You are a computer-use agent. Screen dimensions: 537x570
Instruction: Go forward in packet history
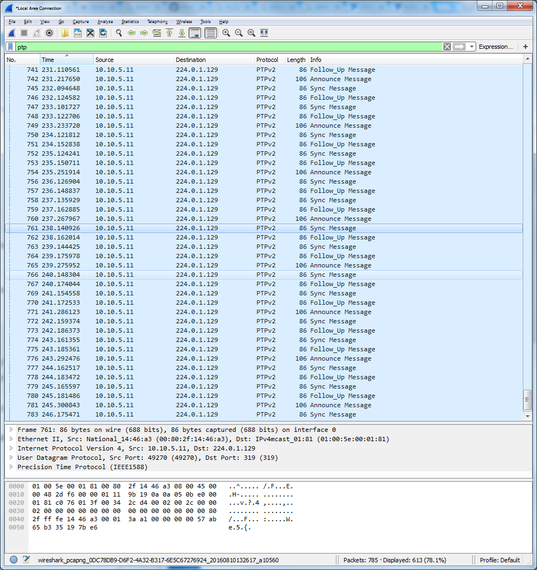point(144,33)
